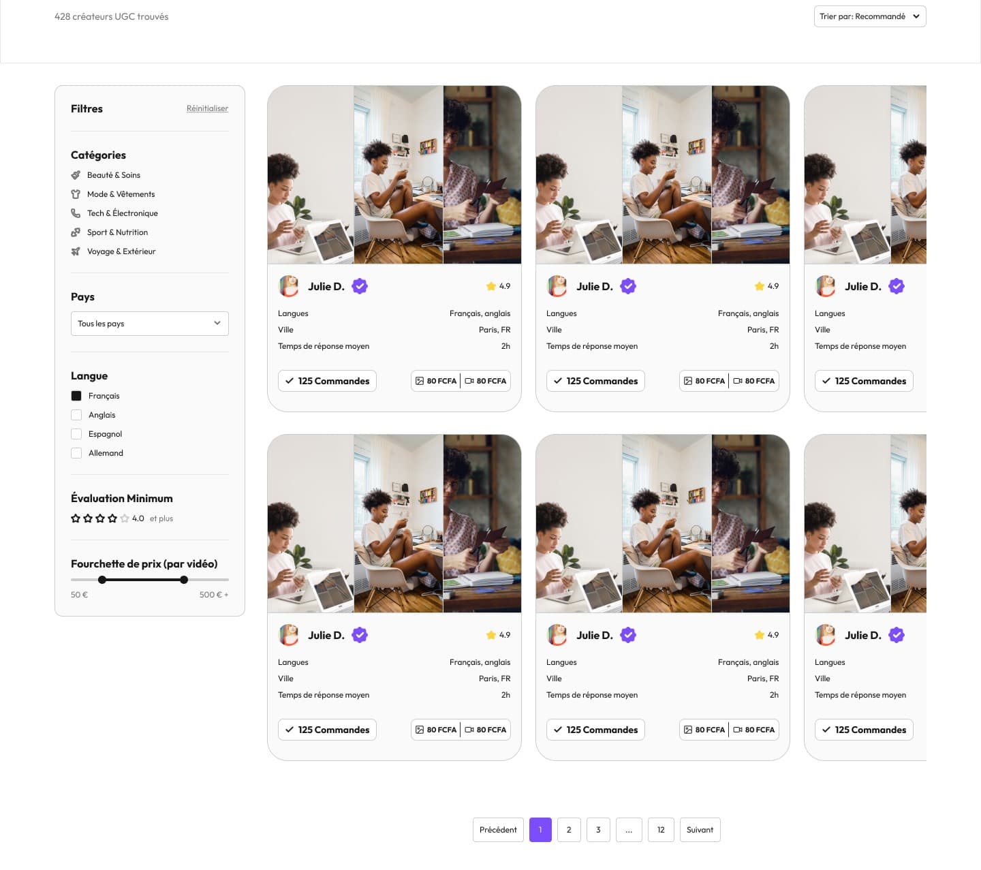The width and height of the screenshot is (981, 870).
Task: Open the Trier par: Recommandé sort dropdown
Action: (870, 16)
